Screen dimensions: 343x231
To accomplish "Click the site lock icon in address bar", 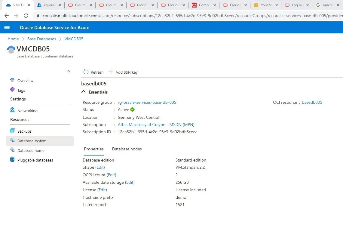I will pyautogui.click(x=38, y=16).
